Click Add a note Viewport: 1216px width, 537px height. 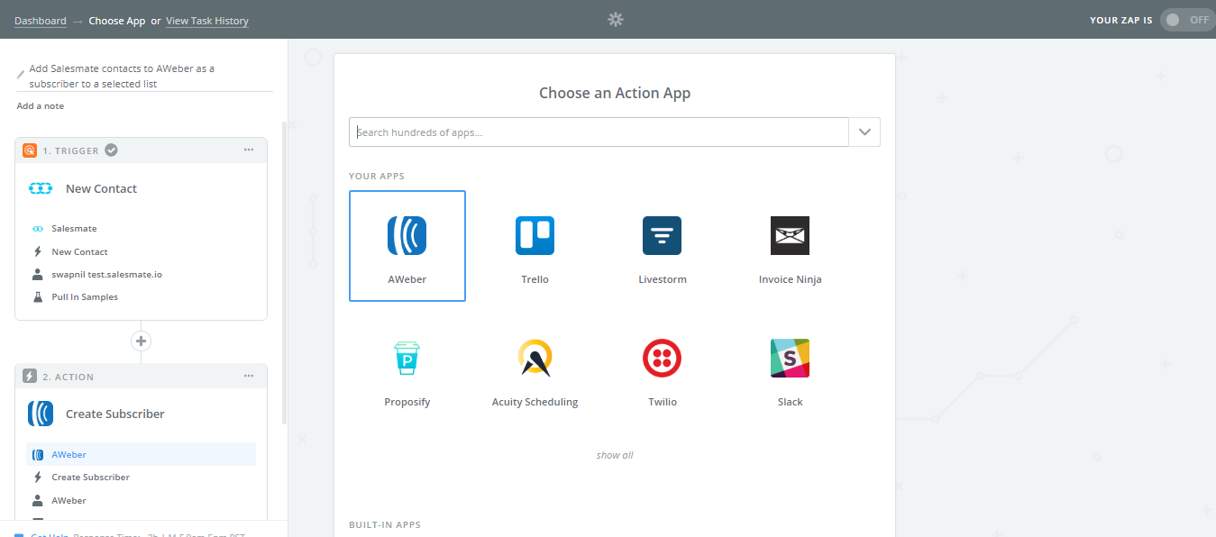(x=41, y=106)
